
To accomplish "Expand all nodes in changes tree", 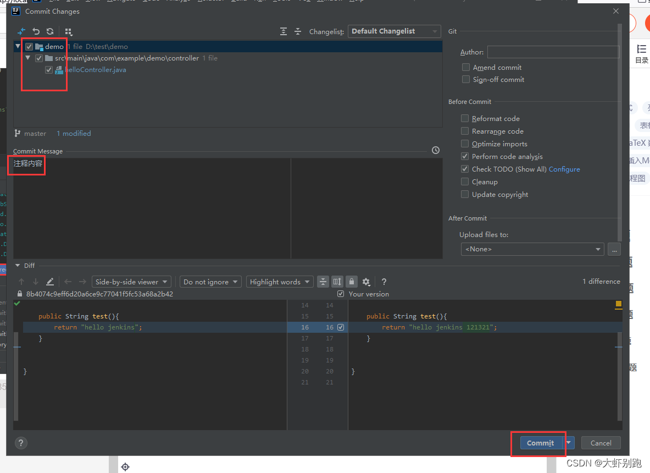I will [x=284, y=31].
